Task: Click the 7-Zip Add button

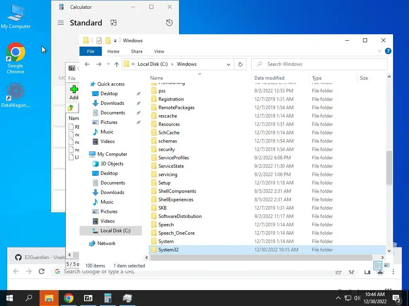Action: [x=74, y=93]
